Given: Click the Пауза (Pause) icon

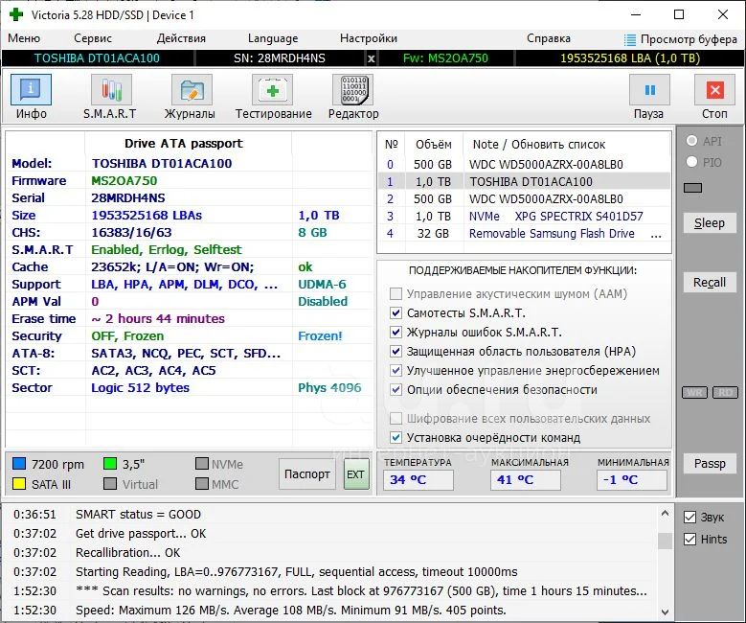Looking at the screenshot, I should point(649,90).
